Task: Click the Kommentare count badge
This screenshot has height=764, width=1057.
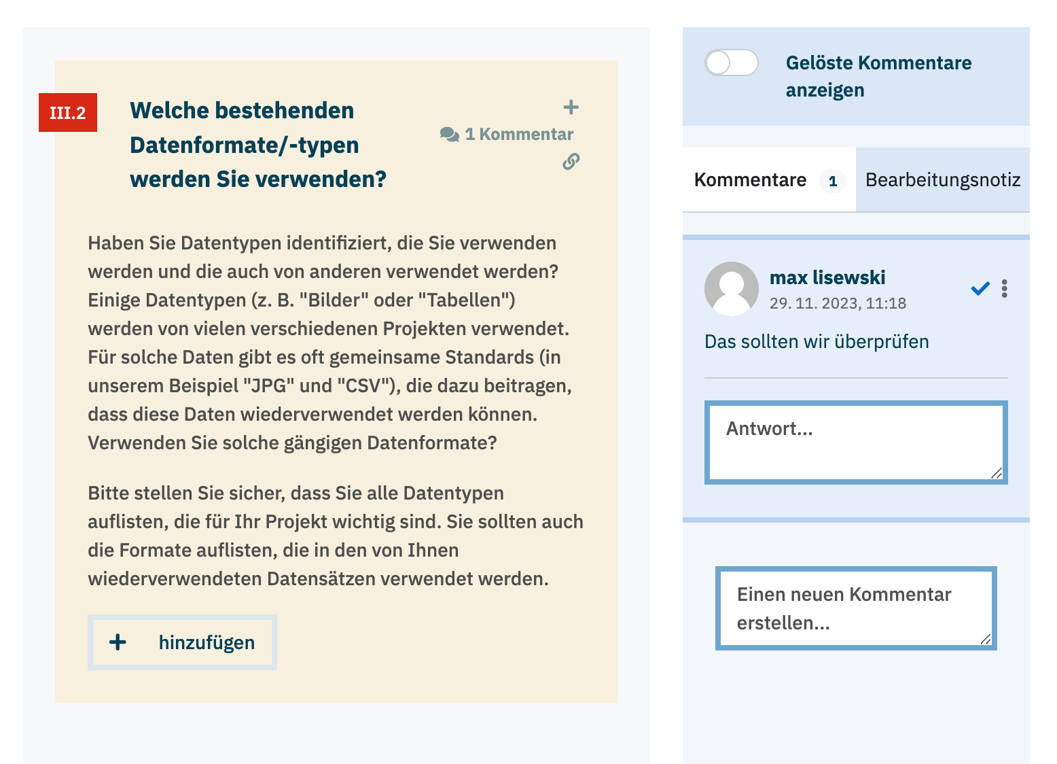Action: click(x=832, y=181)
